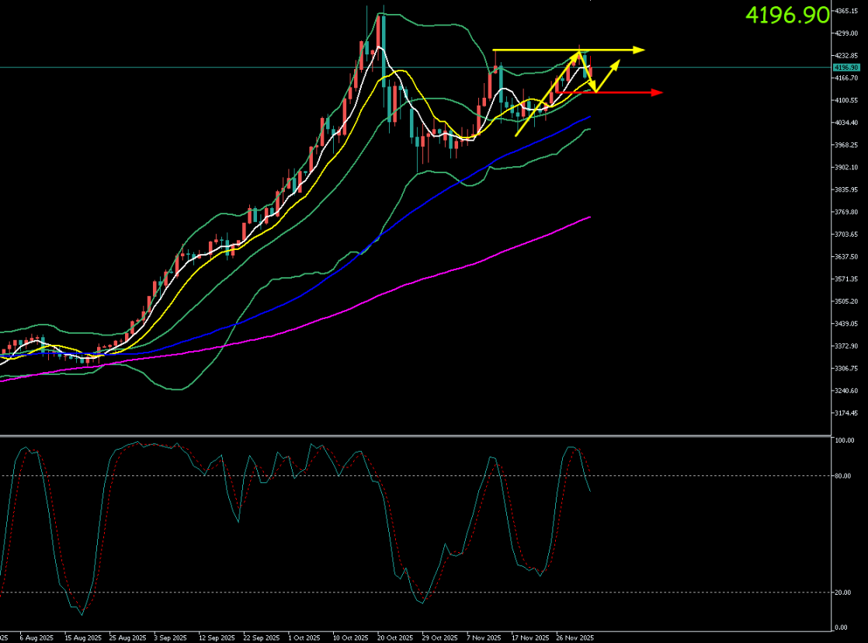Click the 0.00 oscillator scale label
Image resolution: width=868 pixels, height=643 pixels.
pos(841,627)
